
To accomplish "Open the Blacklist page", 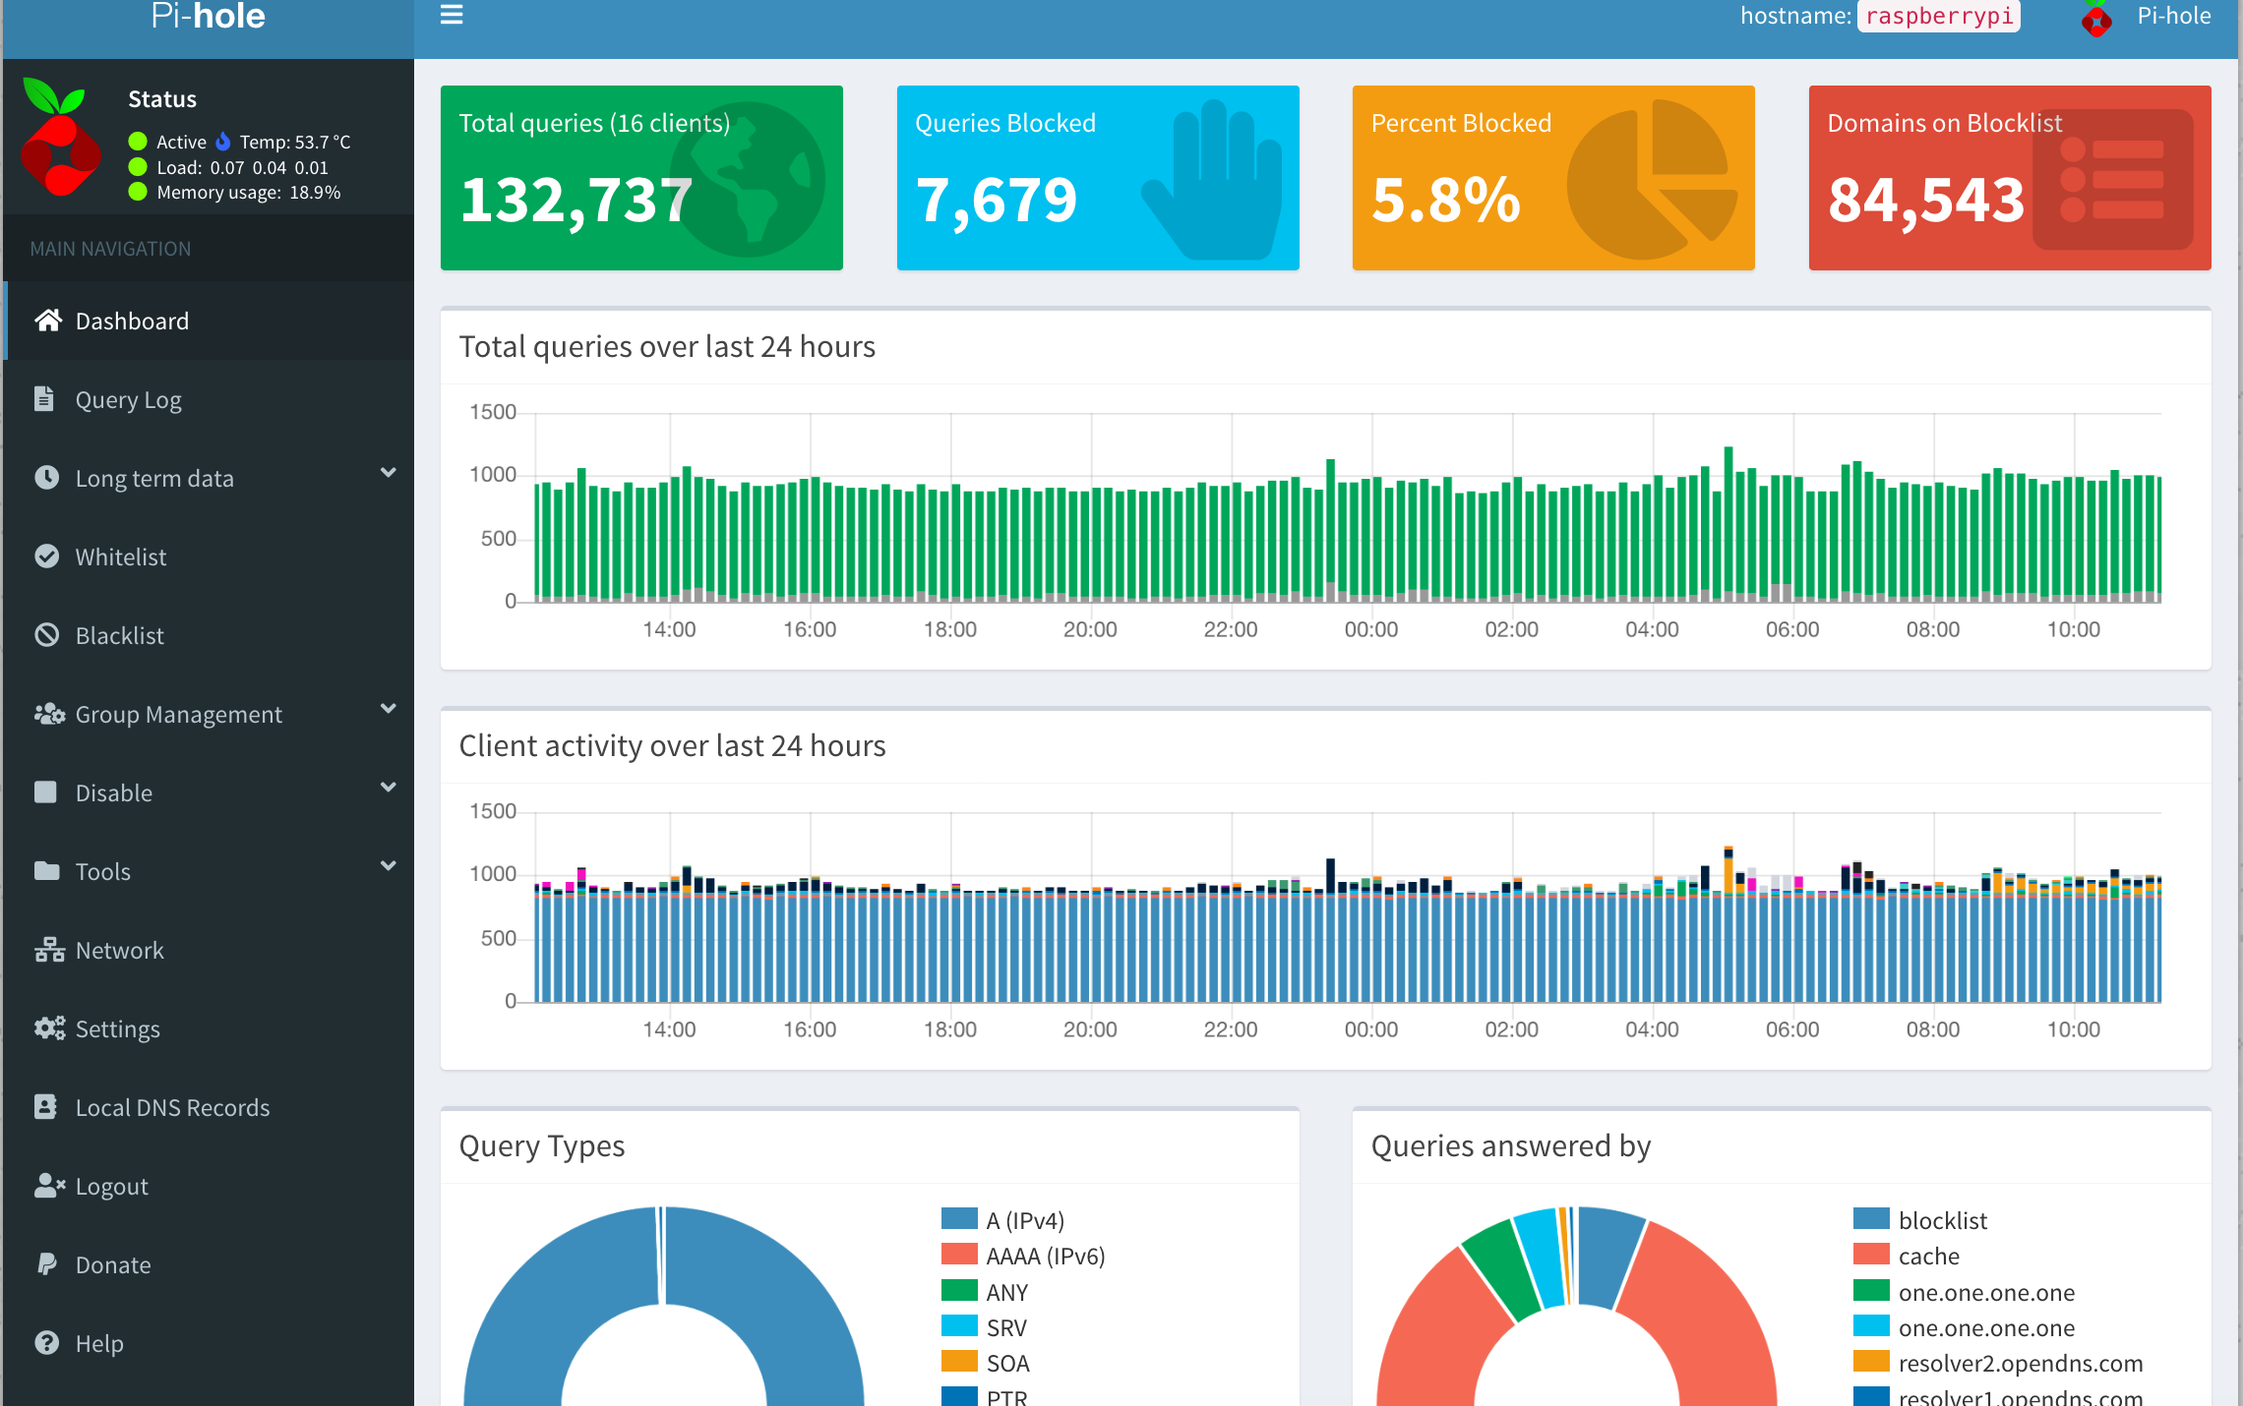I will 209,635.
